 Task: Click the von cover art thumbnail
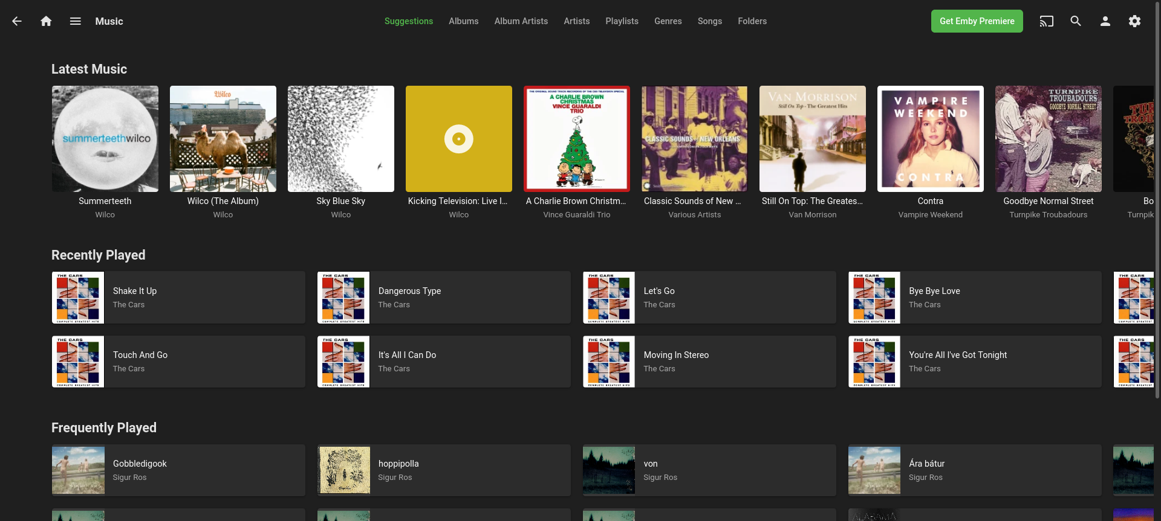coord(609,470)
